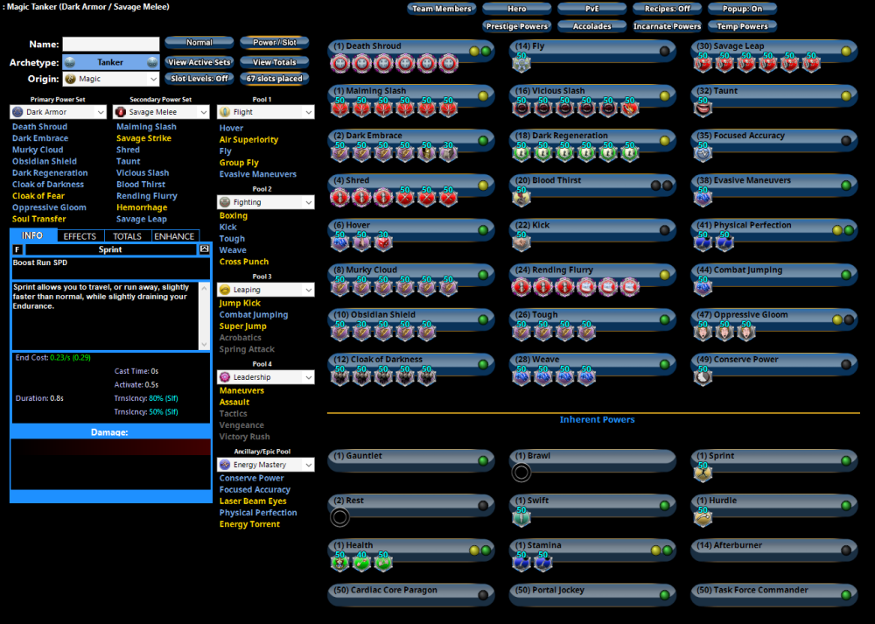This screenshot has height=624, width=875.
Task: Toggle the Recipes: Off button
Action: tap(668, 9)
